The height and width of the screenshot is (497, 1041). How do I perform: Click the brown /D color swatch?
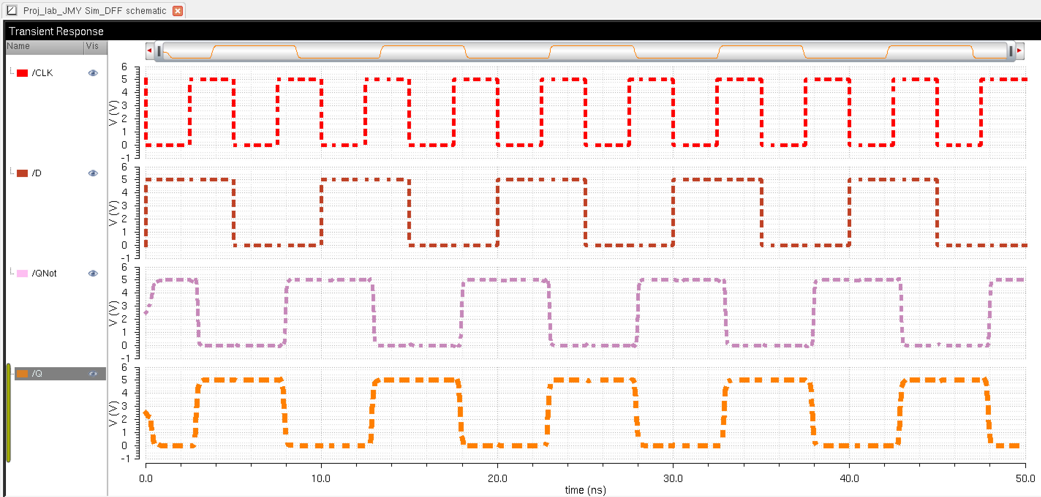[x=22, y=173]
